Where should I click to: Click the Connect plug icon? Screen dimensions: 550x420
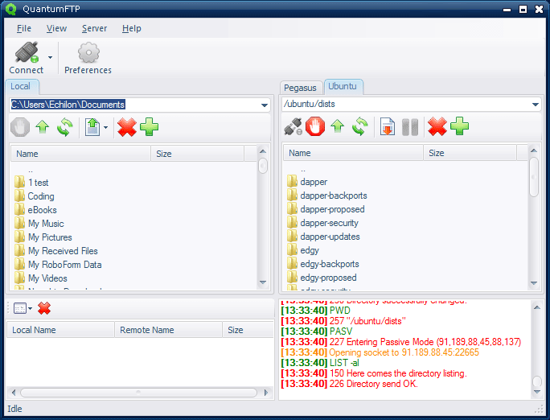[x=27, y=52]
